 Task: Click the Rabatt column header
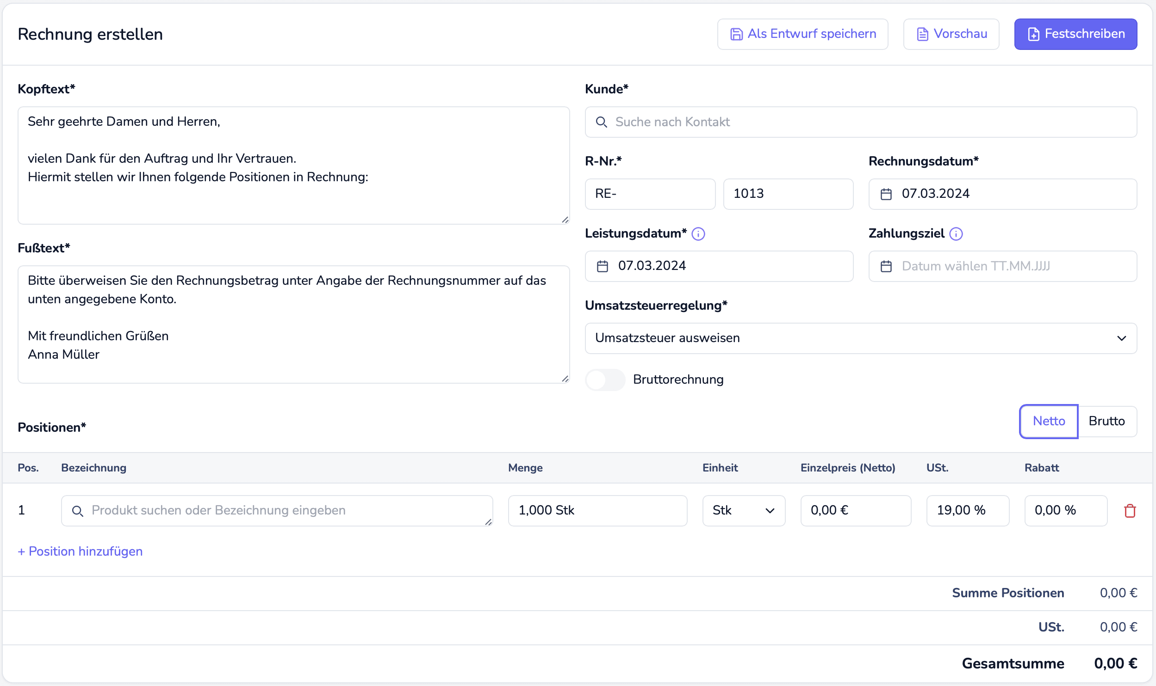pyautogui.click(x=1042, y=468)
